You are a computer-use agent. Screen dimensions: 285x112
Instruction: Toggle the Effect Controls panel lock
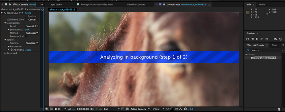(10, 4)
